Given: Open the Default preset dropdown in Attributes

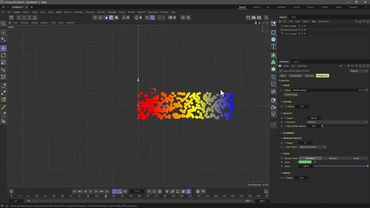Looking at the screenshot, I should tap(358, 71).
